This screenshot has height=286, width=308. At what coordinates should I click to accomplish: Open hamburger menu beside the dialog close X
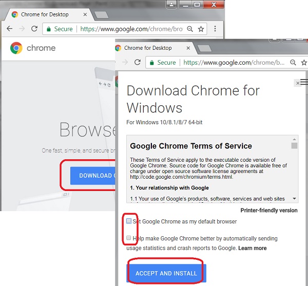coord(304,82)
